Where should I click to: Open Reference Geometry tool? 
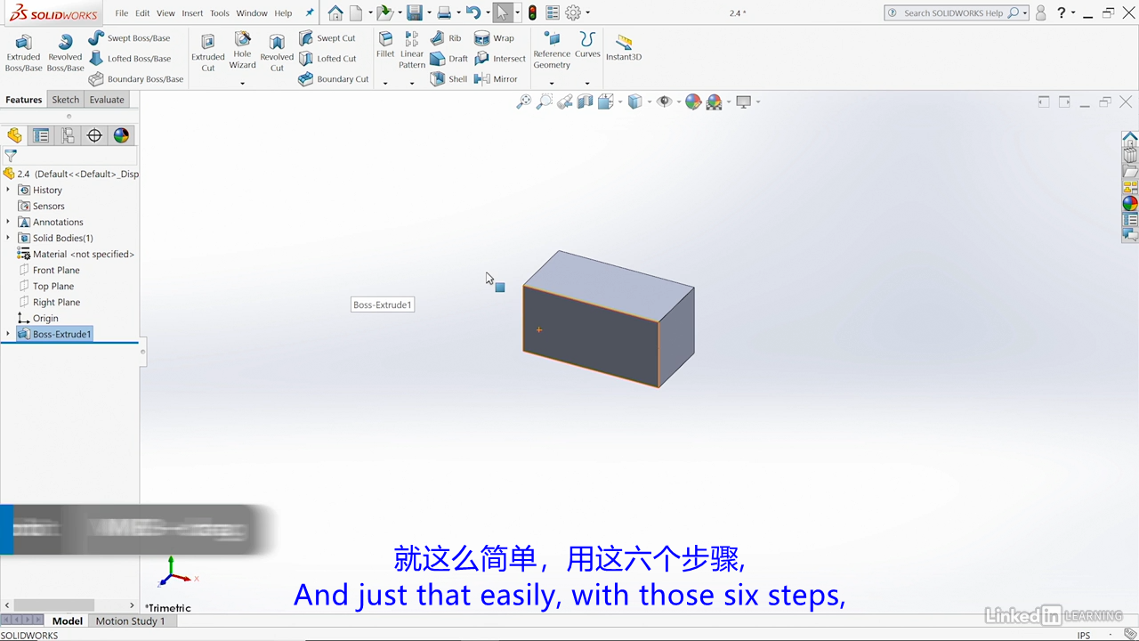click(x=552, y=50)
